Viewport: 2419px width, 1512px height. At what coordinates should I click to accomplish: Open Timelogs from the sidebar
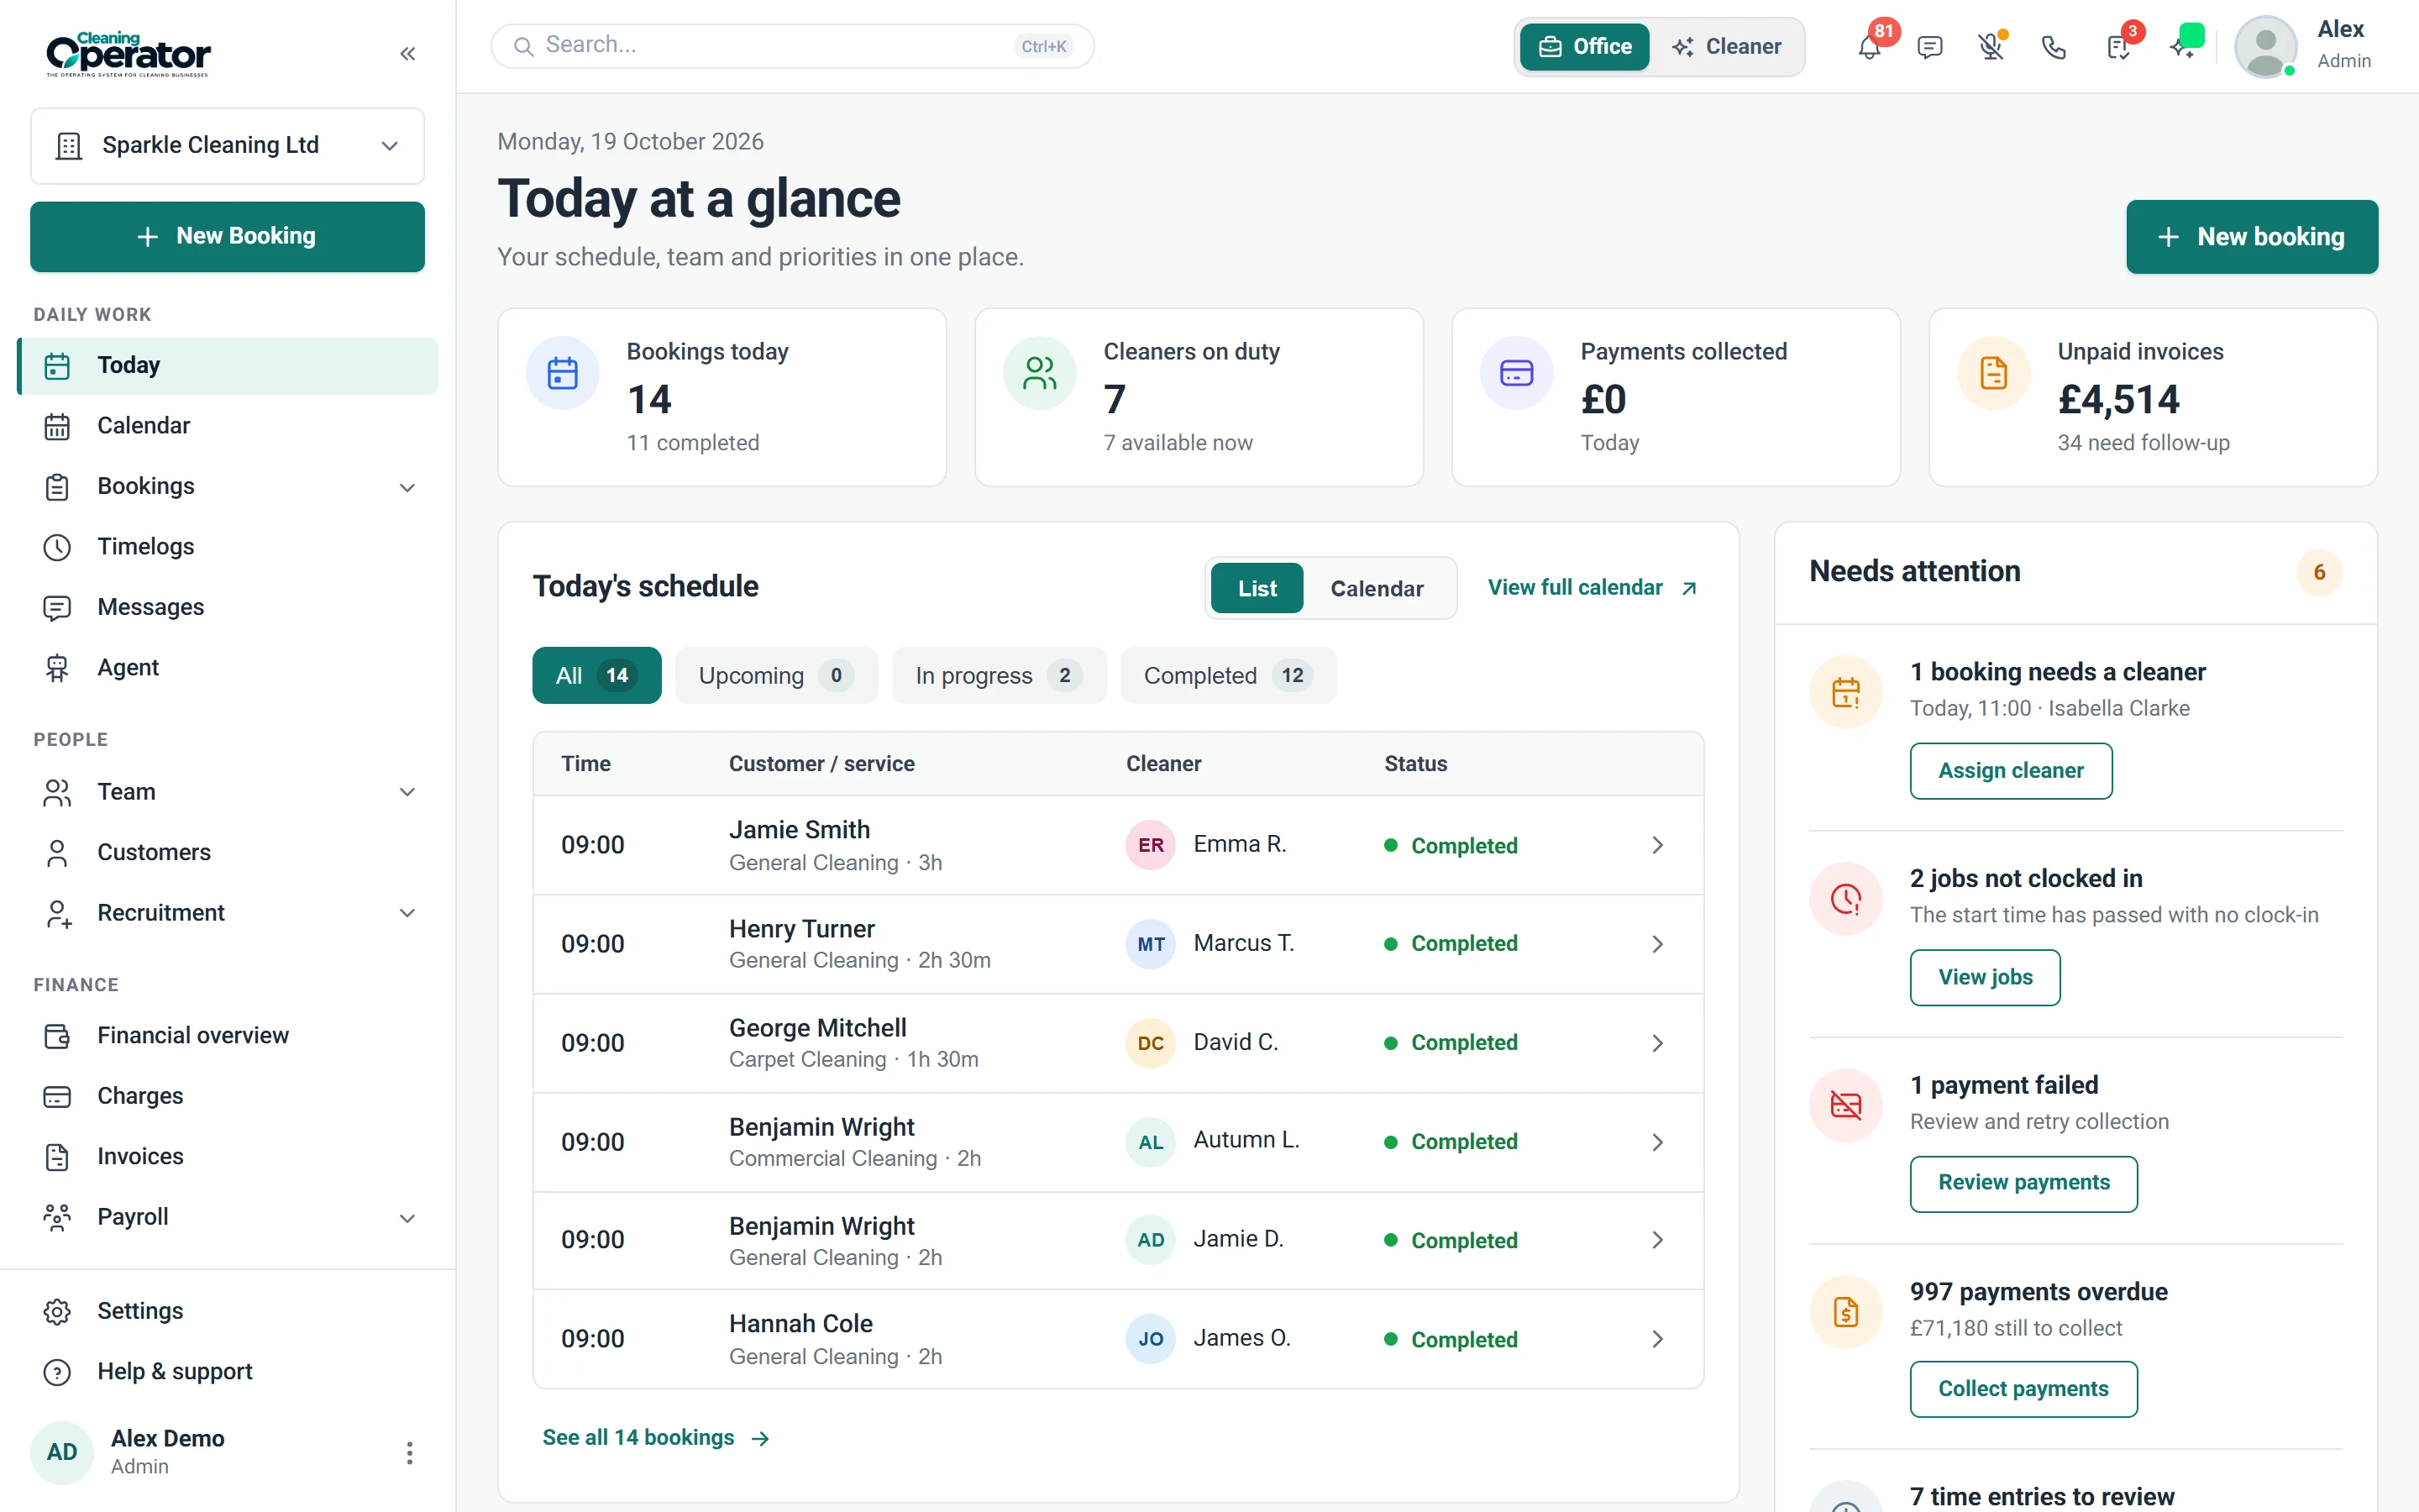[x=228, y=547]
